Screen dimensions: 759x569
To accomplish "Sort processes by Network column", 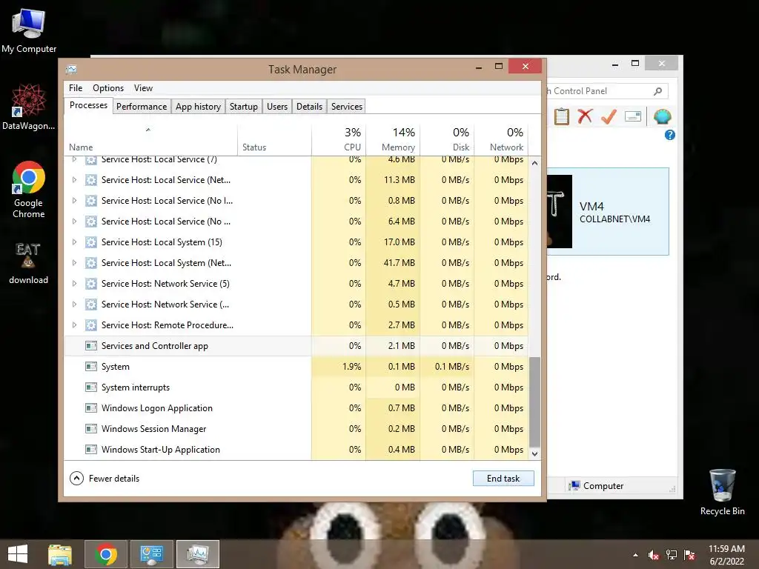I will (501, 139).
